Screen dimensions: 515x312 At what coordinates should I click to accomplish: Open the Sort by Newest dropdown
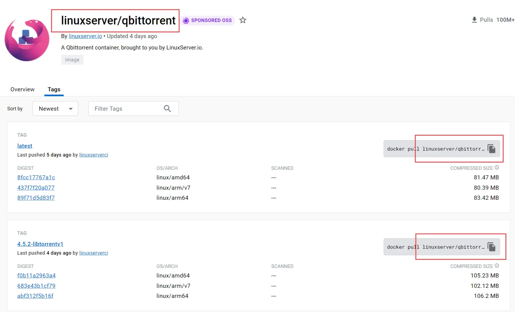(55, 109)
